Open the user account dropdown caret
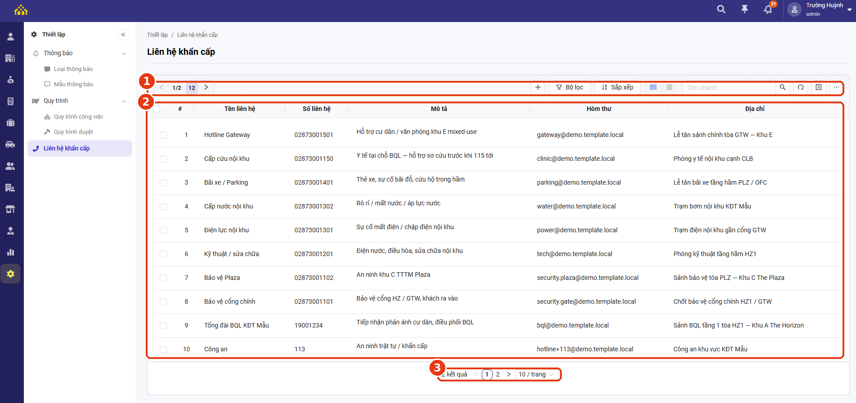856x403 pixels. click(849, 9)
